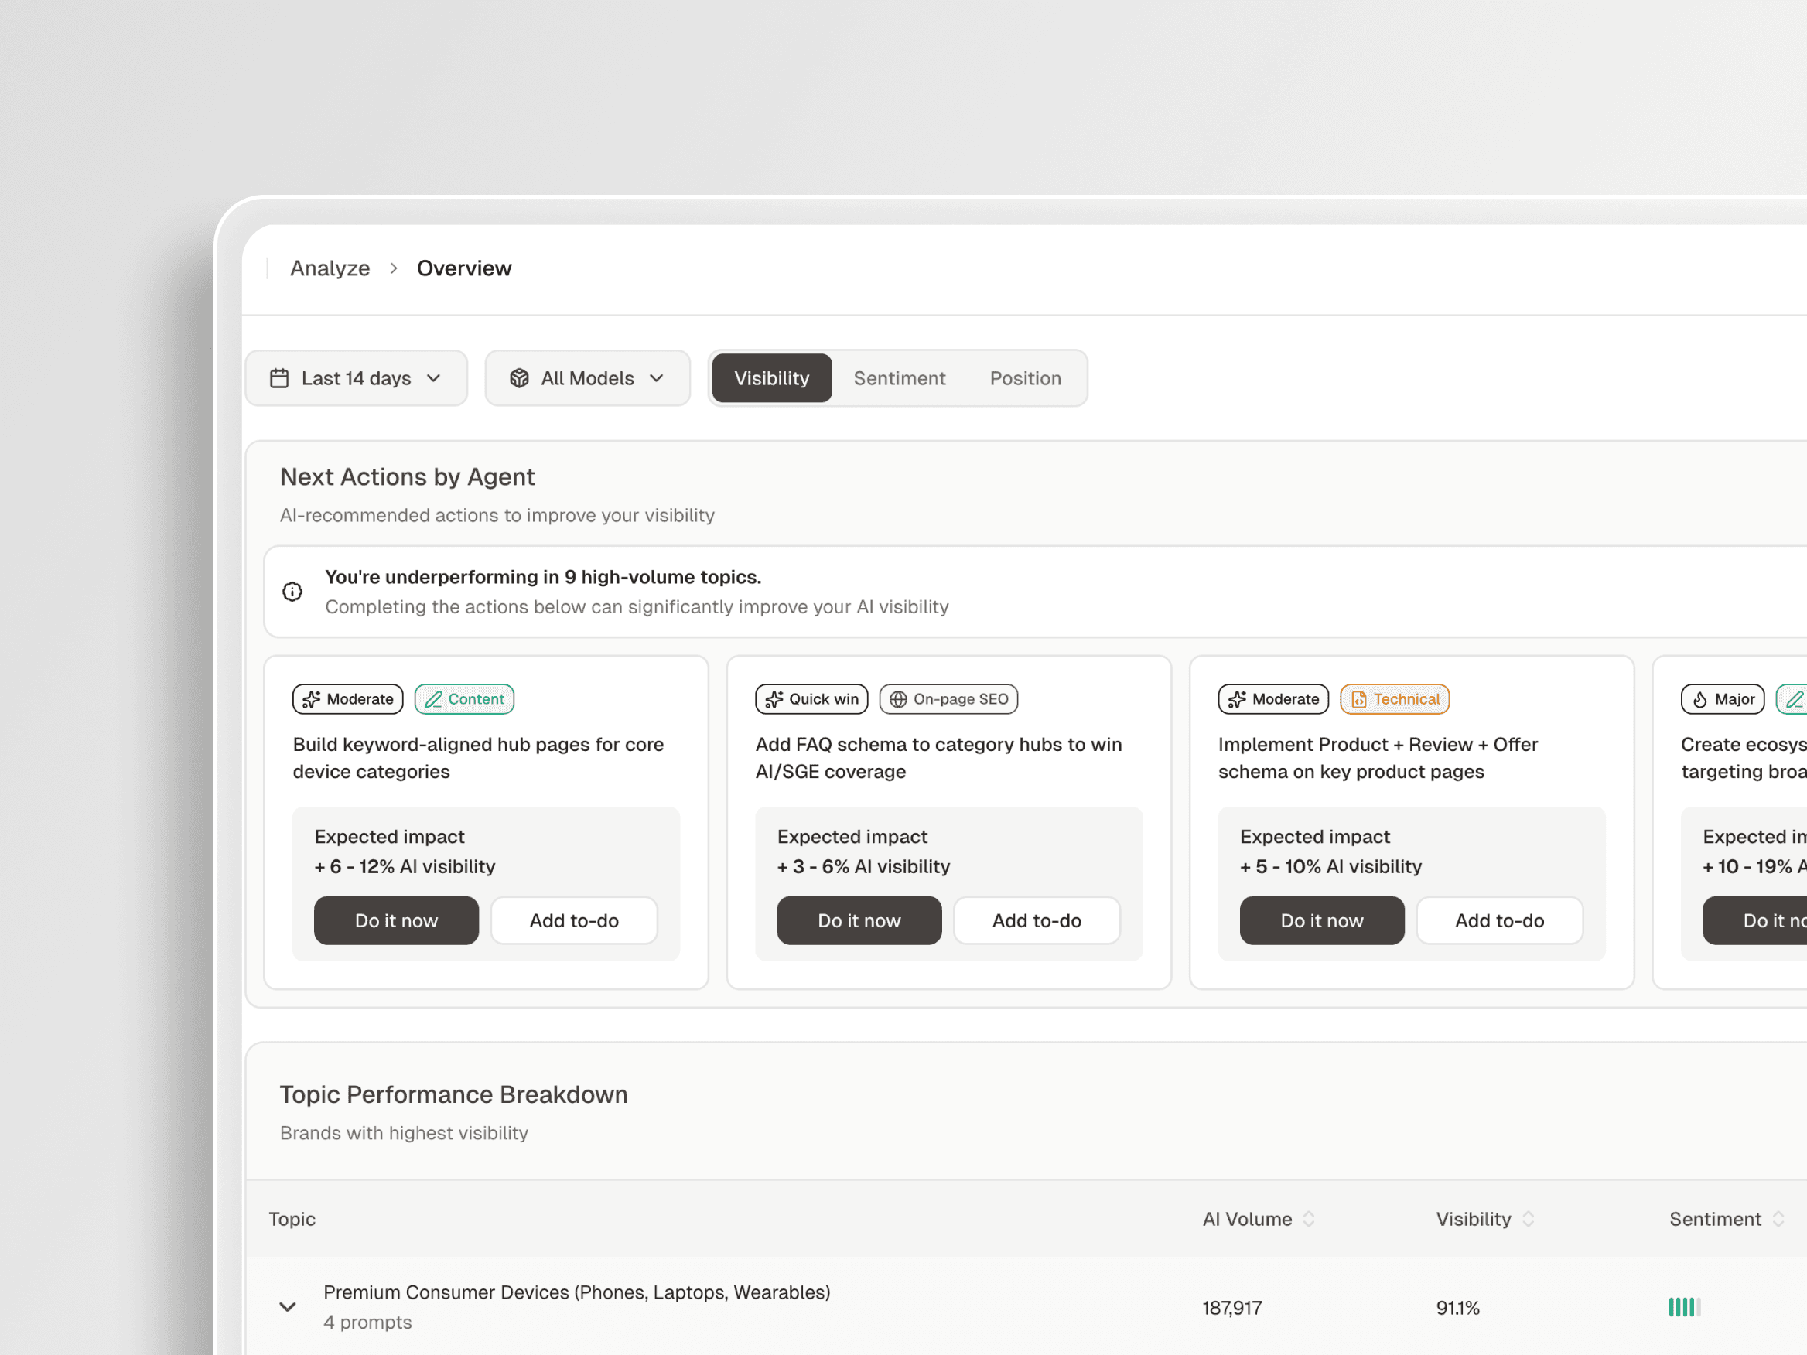Viewport: 1807px width, 1355px height.
Task: Sort table by AI Volume column
Action: [1308, 1219]
